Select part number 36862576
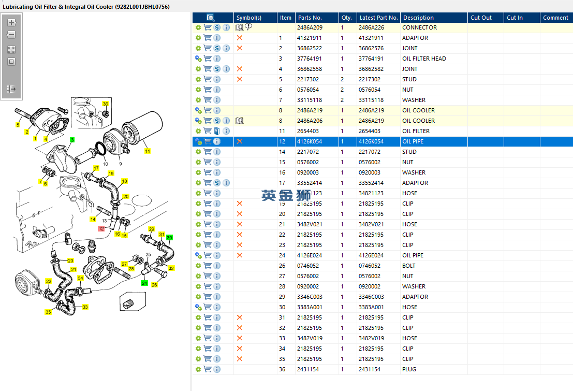 [371, 48]
